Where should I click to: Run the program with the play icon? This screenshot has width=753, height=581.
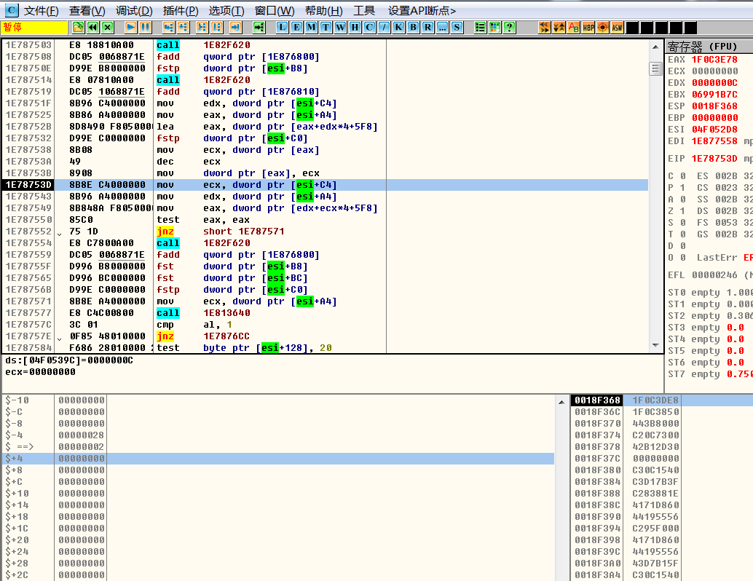[131, 27]
